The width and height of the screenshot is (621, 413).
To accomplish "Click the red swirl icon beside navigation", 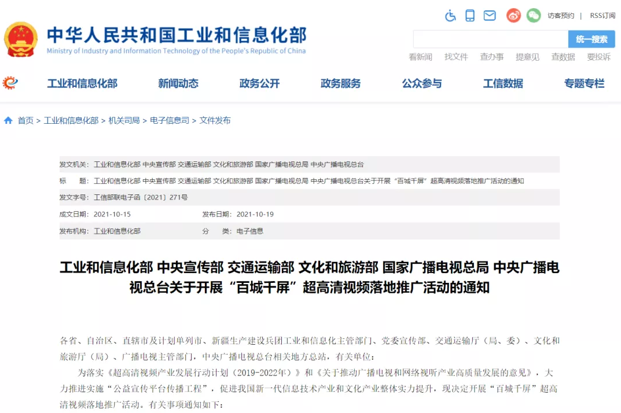I will (10, 83).
